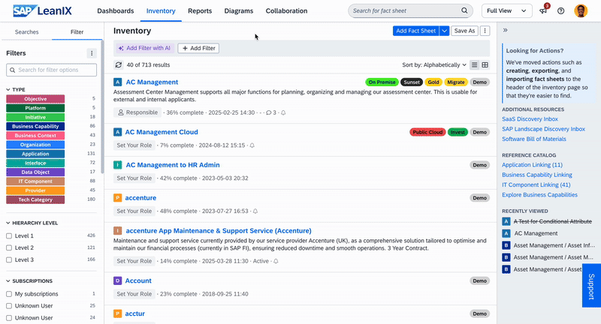Filter by the Tech Category type swatch
This screenshot has width=601, height=324.
click(x=35, y=200)
